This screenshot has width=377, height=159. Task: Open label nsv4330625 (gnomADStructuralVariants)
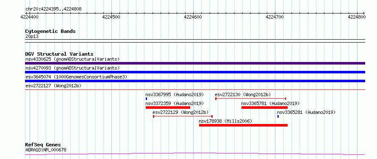tap(72, 59)
